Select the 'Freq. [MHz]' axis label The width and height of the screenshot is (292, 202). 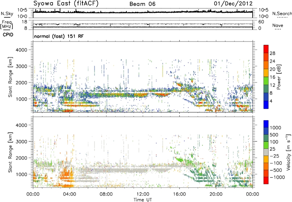(7, 25)
